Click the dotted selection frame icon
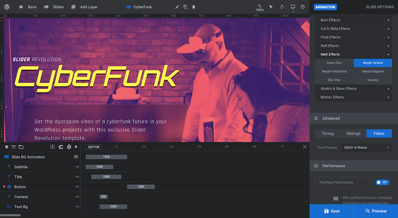Viewport: 398px width, 218px height. (x=53, y=147)
